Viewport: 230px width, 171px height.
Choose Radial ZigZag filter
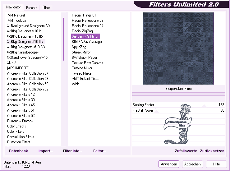[82, 31]
